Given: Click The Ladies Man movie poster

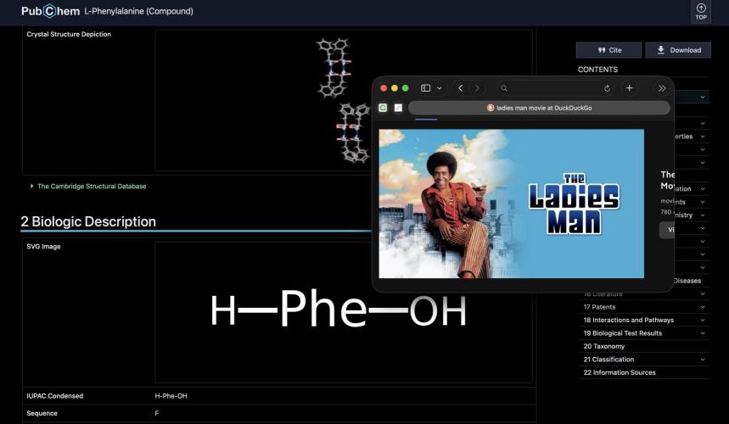Looking at the screenshot, I should [x=511, y=204].
